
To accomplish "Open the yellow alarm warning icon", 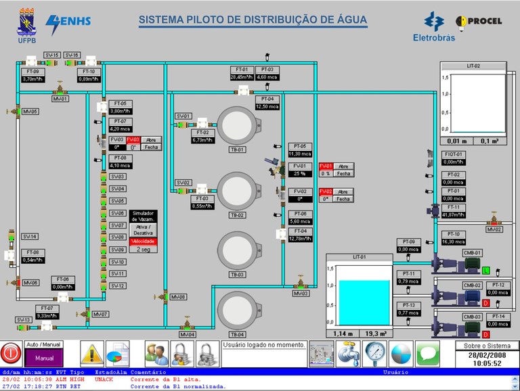I will pyautogui.click(x=91, y=352).
